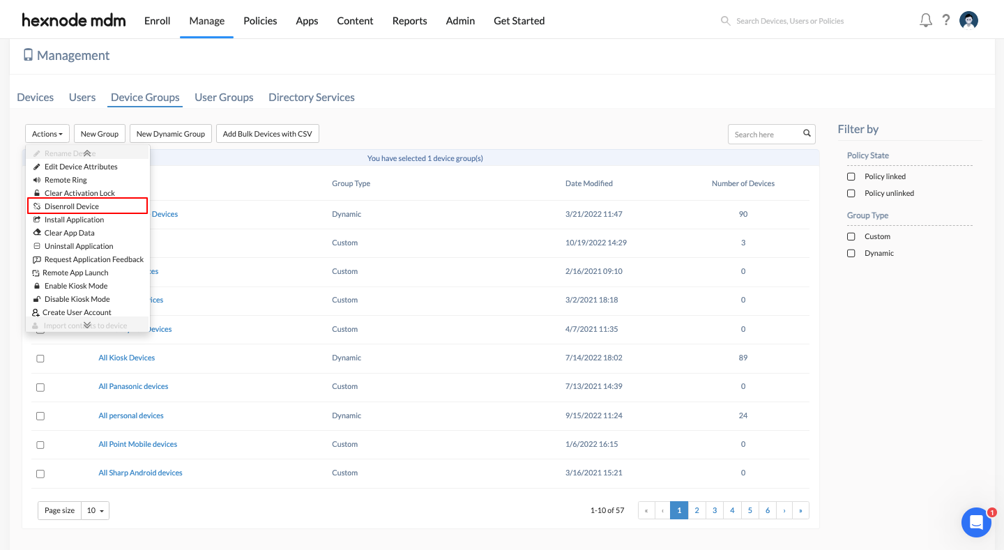The width and height of the screenshot is (1004, 550).
Task: Select the All personal devices row checkbox
Action: click(40, 416)
